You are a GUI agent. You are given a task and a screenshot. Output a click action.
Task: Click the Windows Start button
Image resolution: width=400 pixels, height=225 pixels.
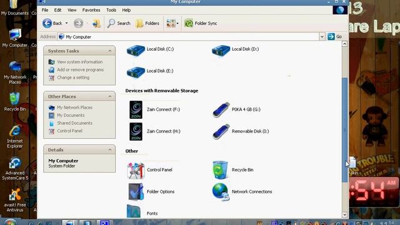(10, 222)
